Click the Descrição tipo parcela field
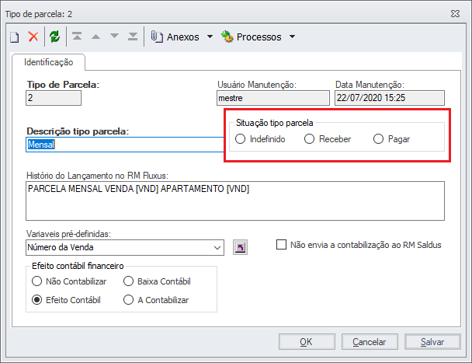The height and width of the screenshot is (363, 472). click(125, 145)
